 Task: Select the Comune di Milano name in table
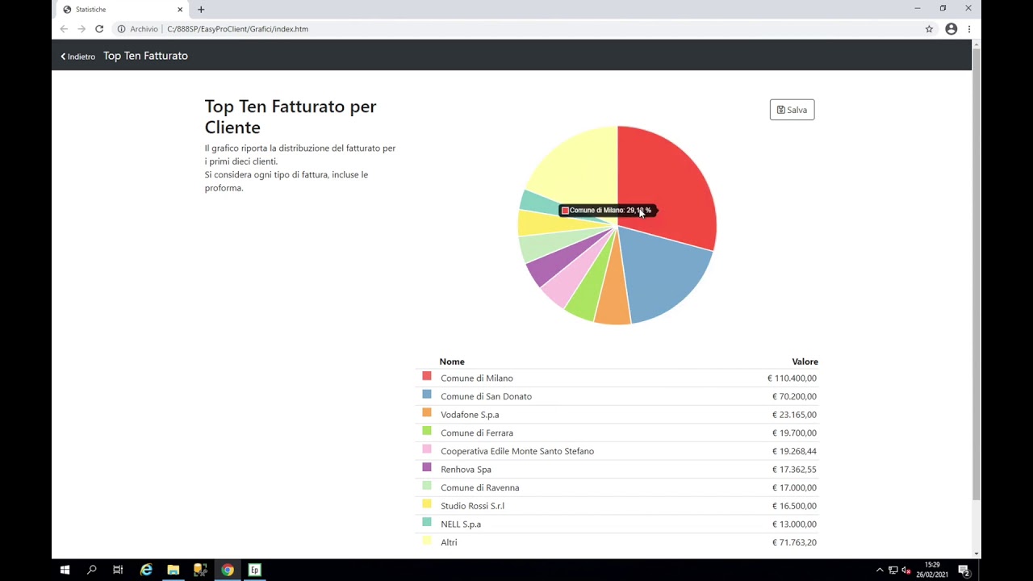pos(476,378)
